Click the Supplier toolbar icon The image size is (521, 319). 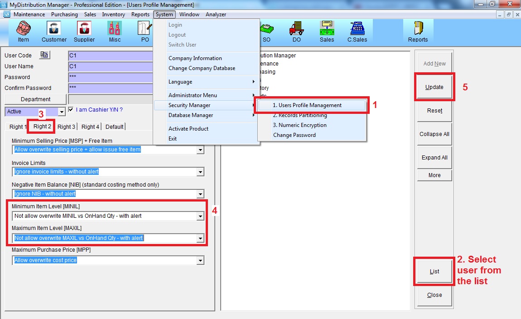(x=84, y=32)
